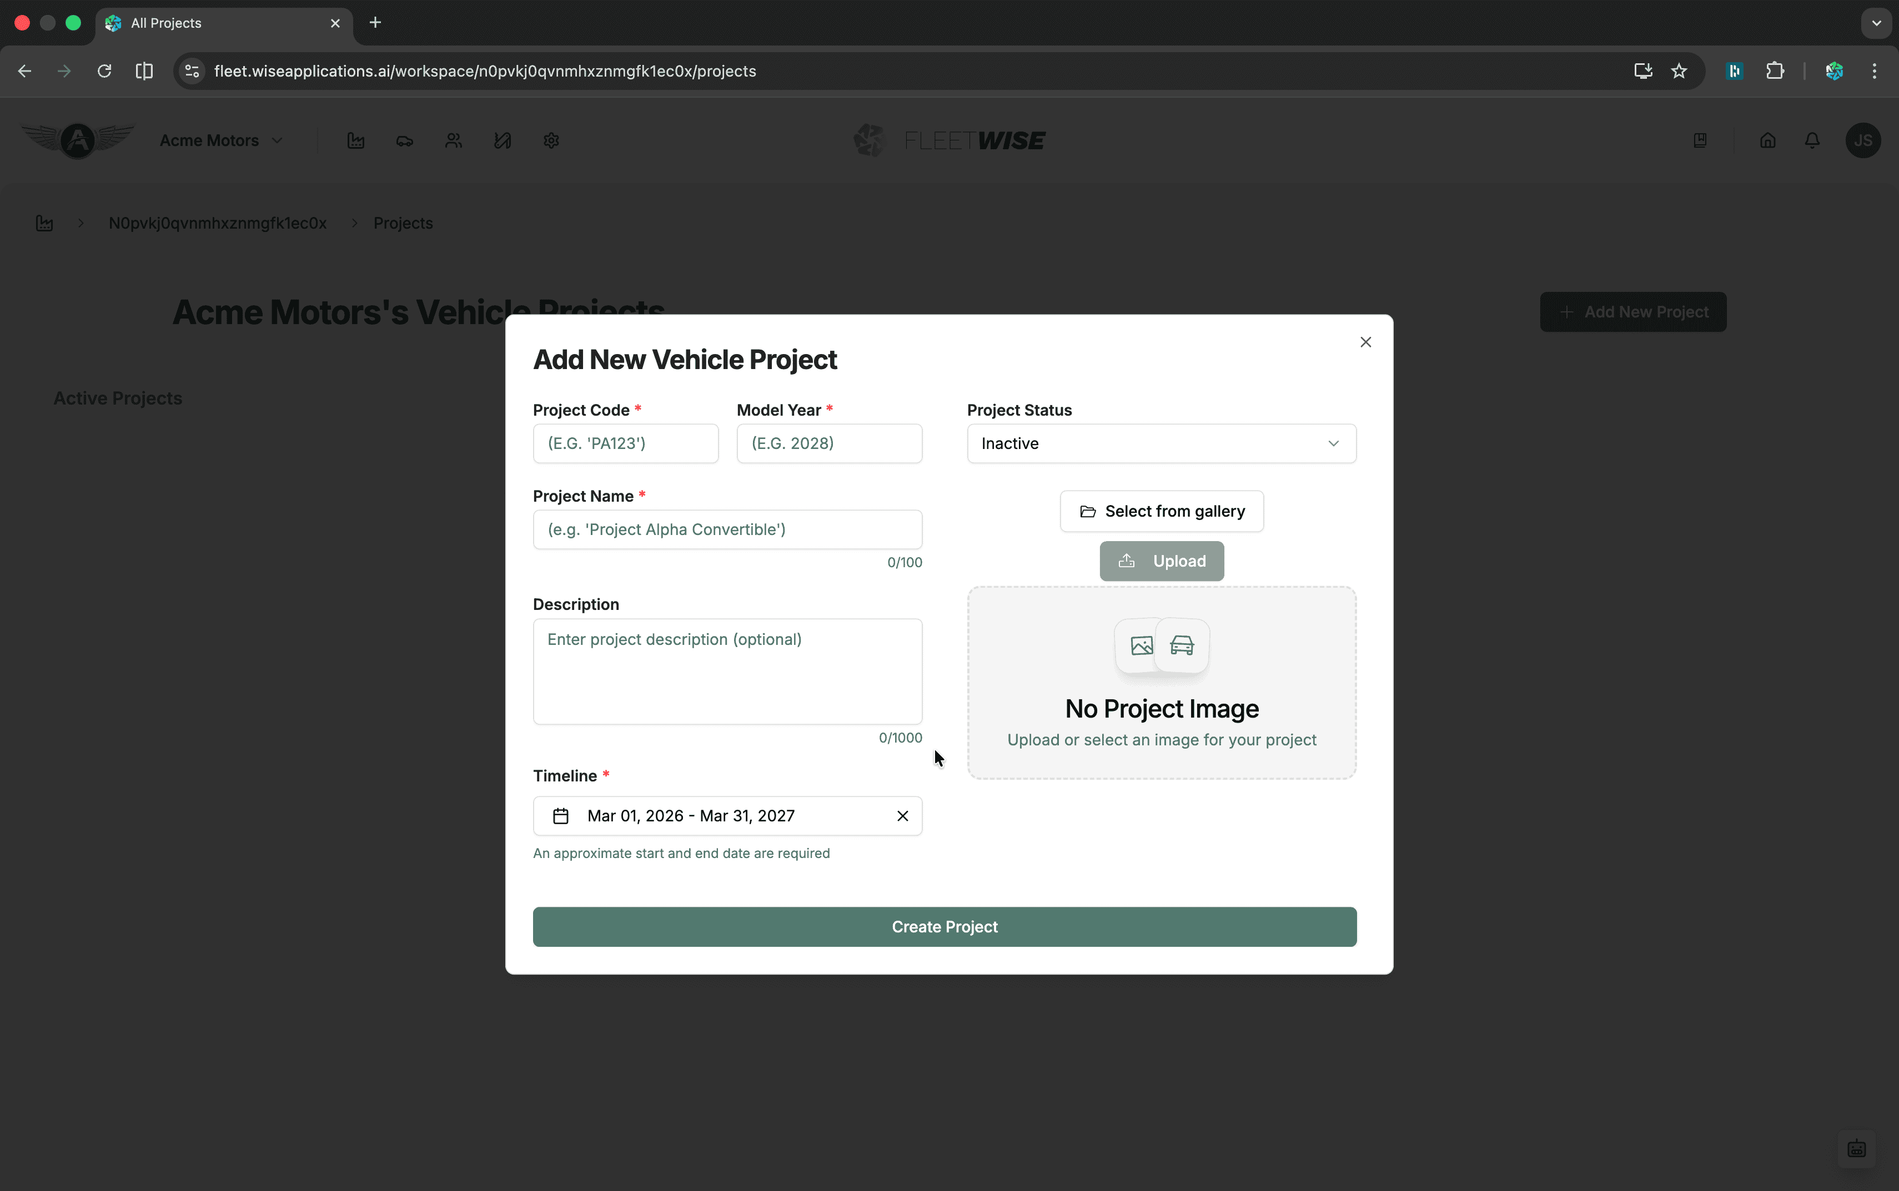
Task: Click the gallery image icon in placeholder
Action: [1141, 646]
